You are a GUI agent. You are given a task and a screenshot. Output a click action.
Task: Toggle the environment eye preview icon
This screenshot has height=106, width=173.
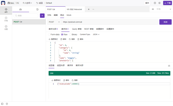coord(153,9)
